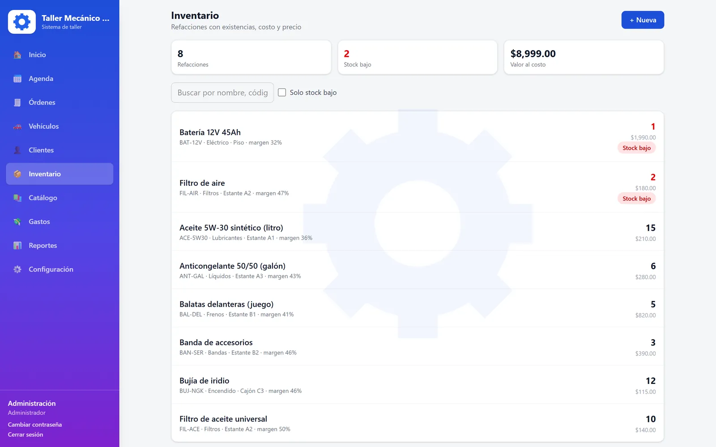Screen dimensions: 716x447
Task: Open the Batería 12V 45Ah row
Action: click(418, 137)
